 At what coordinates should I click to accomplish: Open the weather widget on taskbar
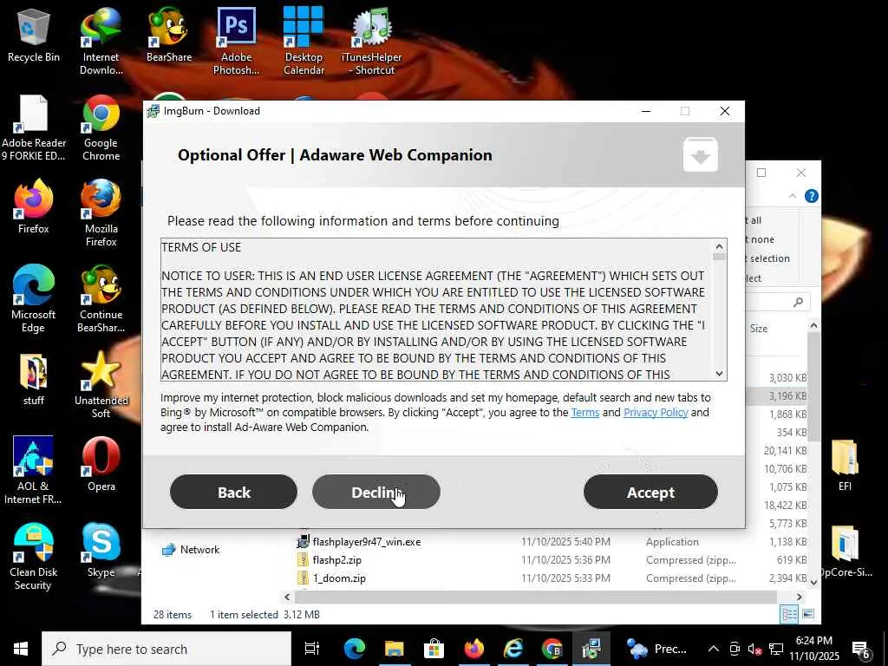(x=656, y=649)
